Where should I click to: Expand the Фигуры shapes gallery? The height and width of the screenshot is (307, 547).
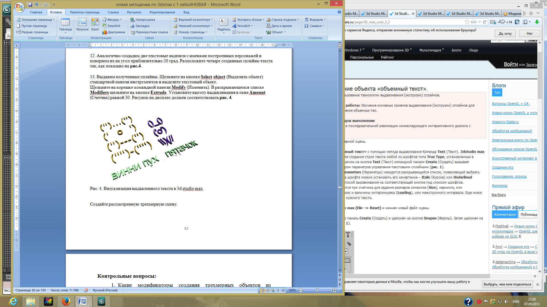(x=112, y=20)
